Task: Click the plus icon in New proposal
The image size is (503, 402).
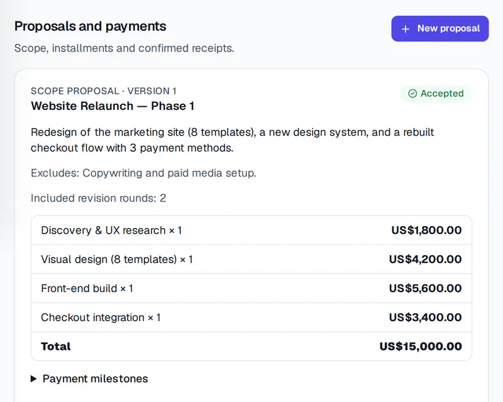Action: [x=406, y=29]
